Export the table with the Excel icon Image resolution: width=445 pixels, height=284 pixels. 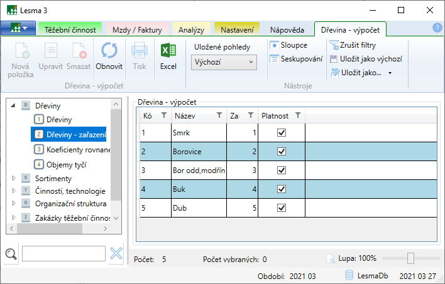pos(168,52)
